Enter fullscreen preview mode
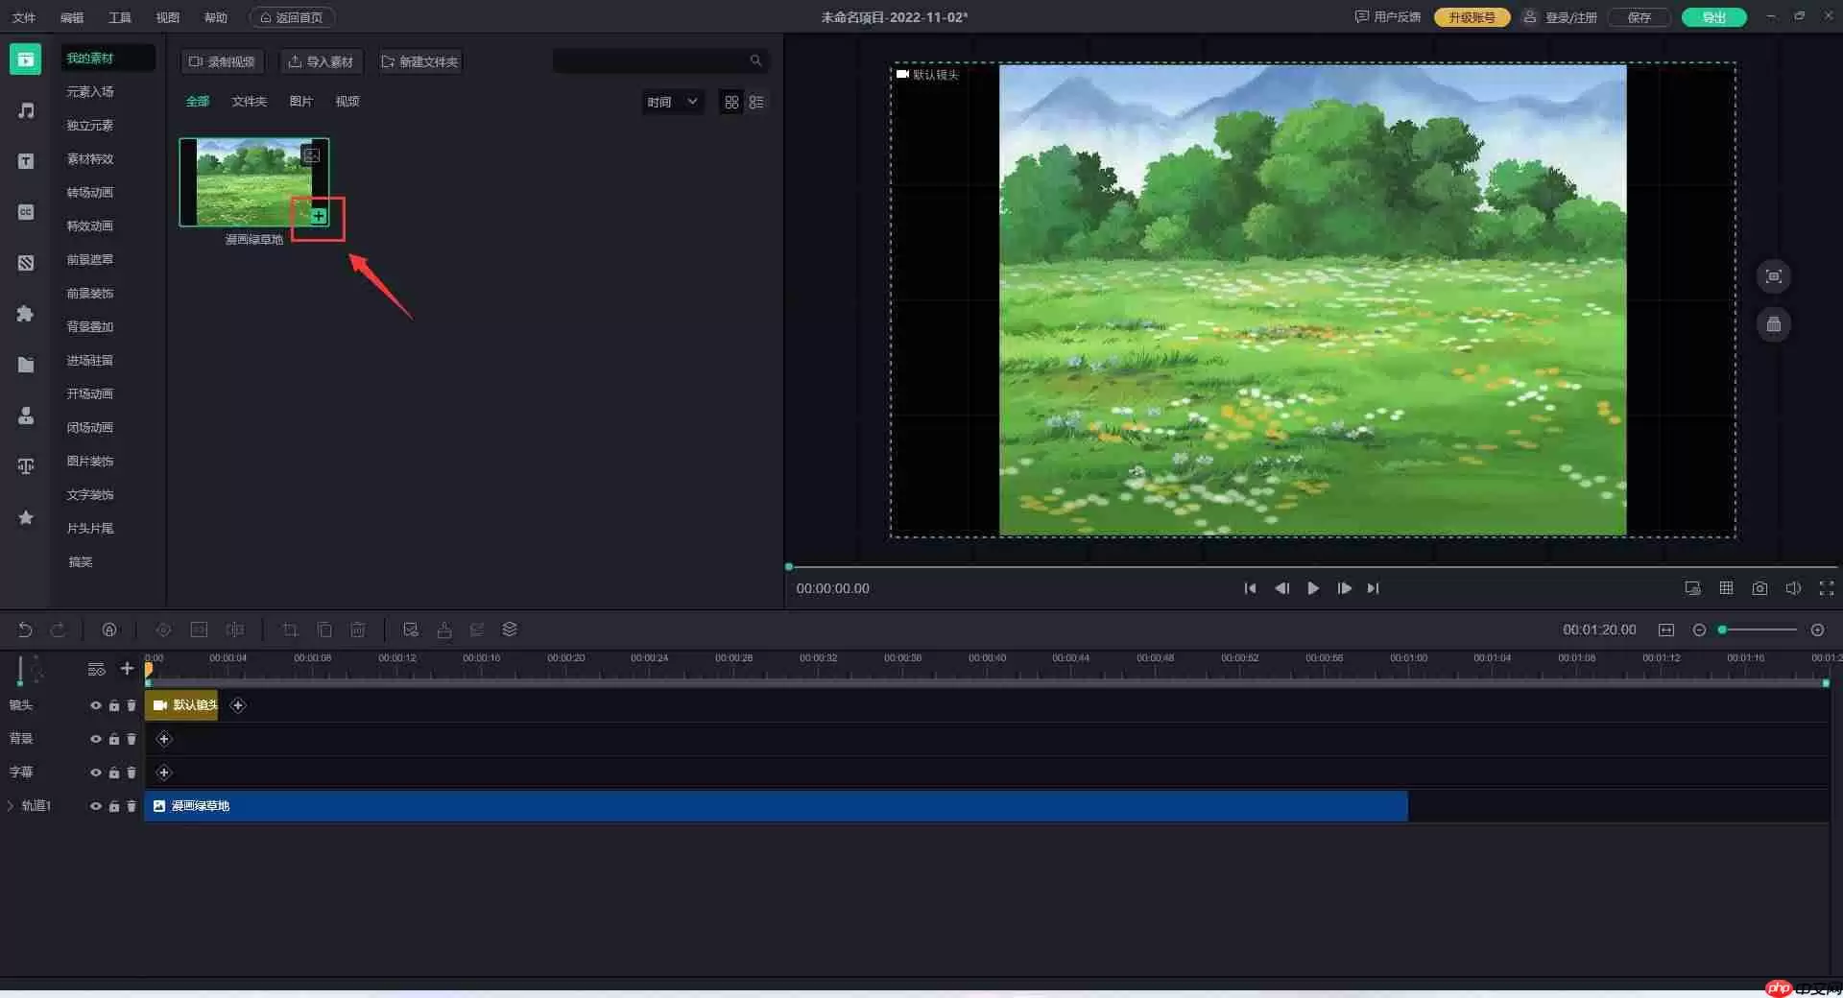 1827,588
